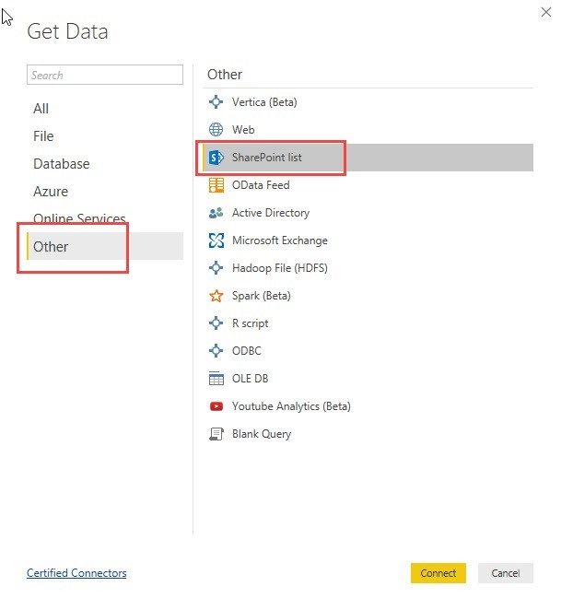Choose "Vertica (Beta)" data source text
This screenshot has height=610, width=561.
click(264, 102)
